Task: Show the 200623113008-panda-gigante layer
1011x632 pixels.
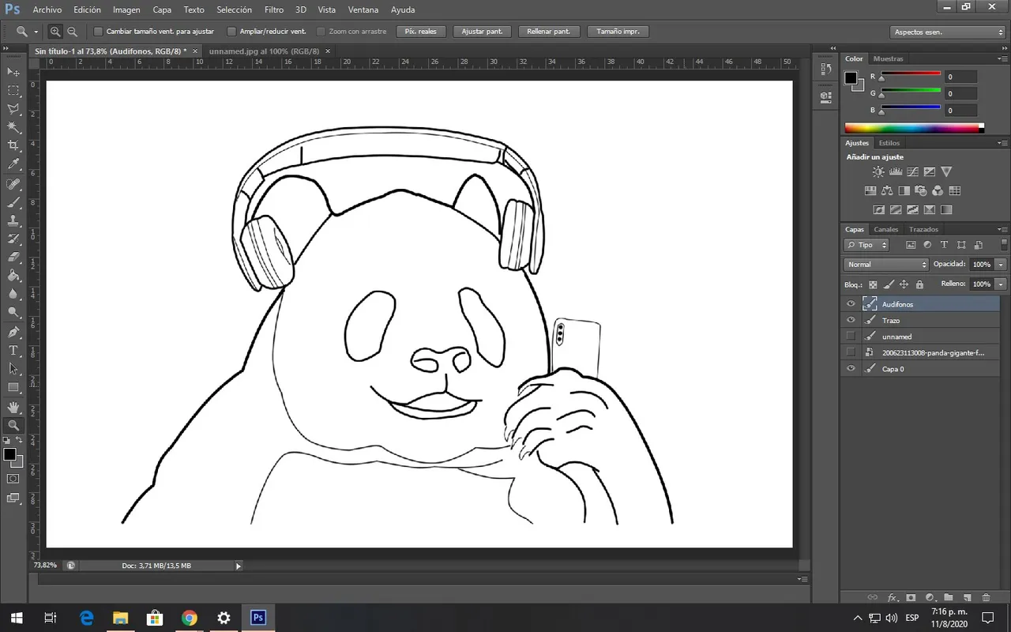Action: (x=851, y=352)
